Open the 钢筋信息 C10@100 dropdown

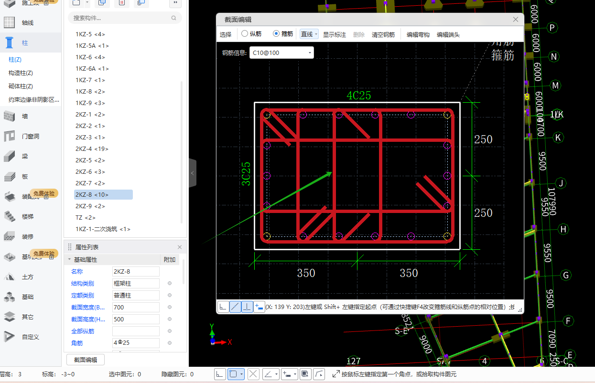pyautogui.click(x=281, y=53)
